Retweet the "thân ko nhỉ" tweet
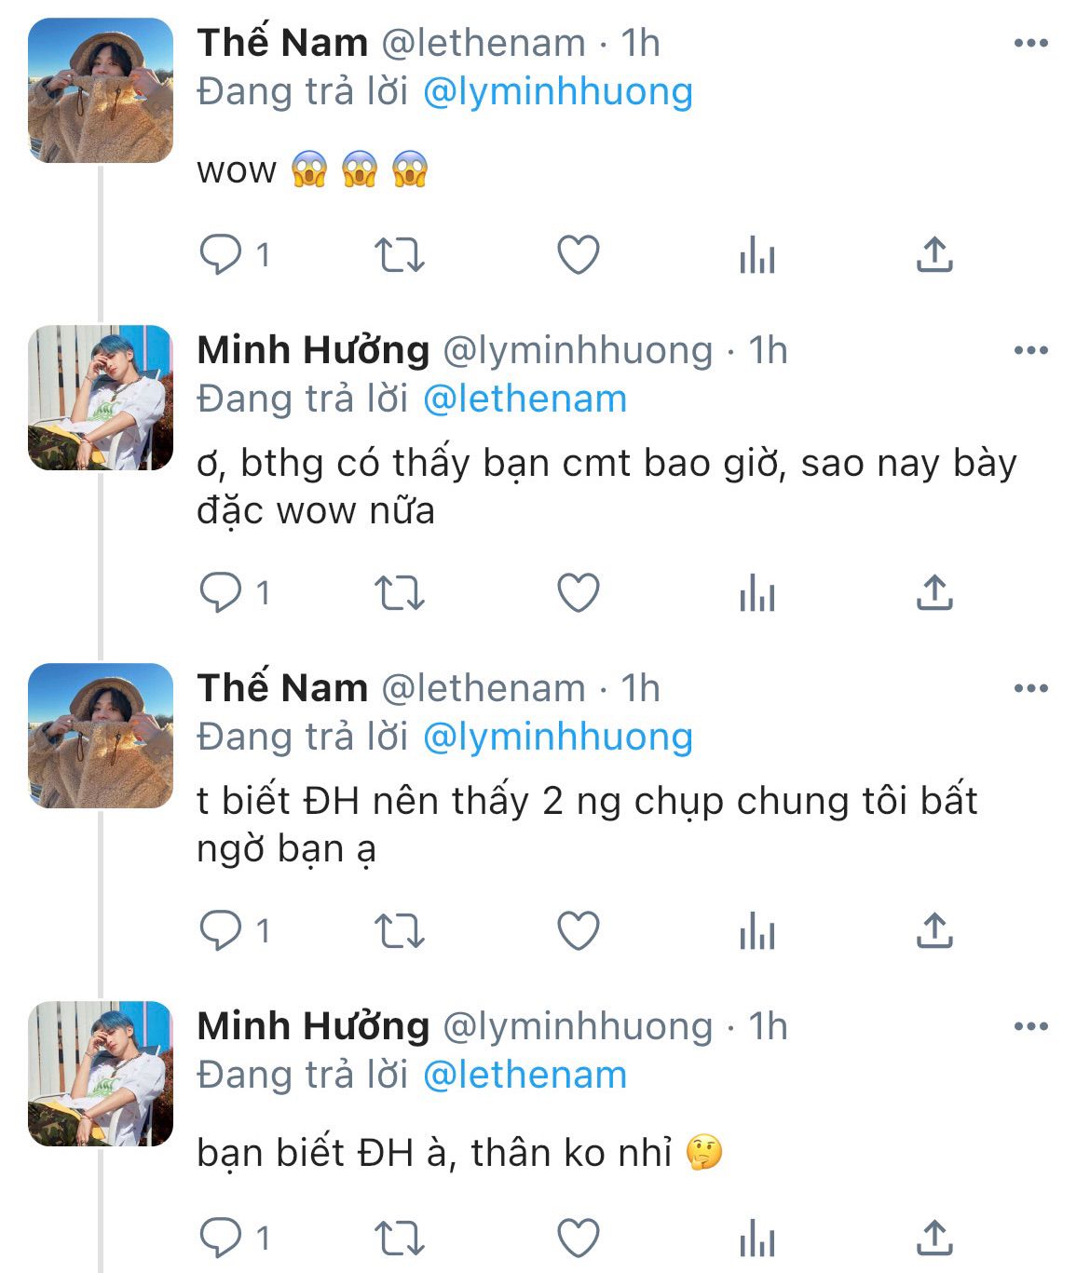 coord(399,1238)
